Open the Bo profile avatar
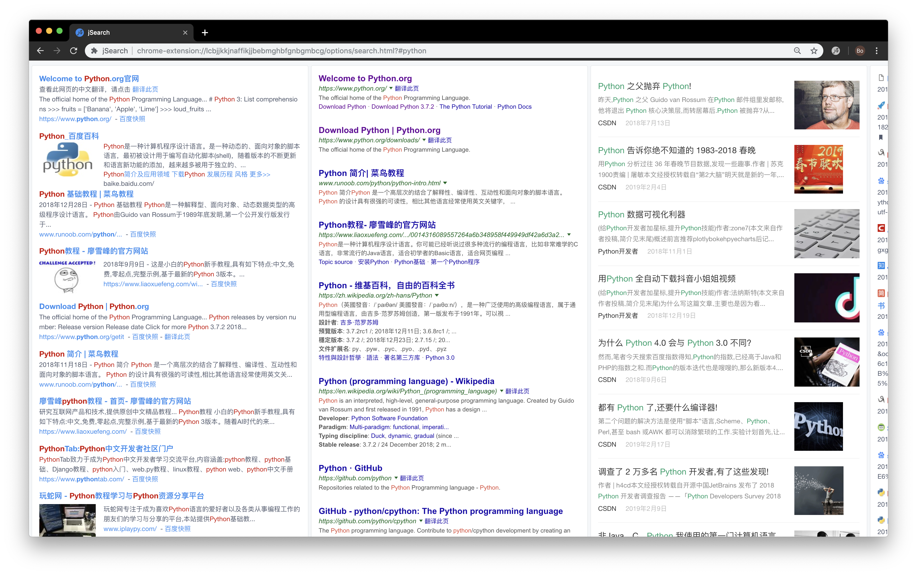This screenshot has height=575, width=917. tap(860, 50)
